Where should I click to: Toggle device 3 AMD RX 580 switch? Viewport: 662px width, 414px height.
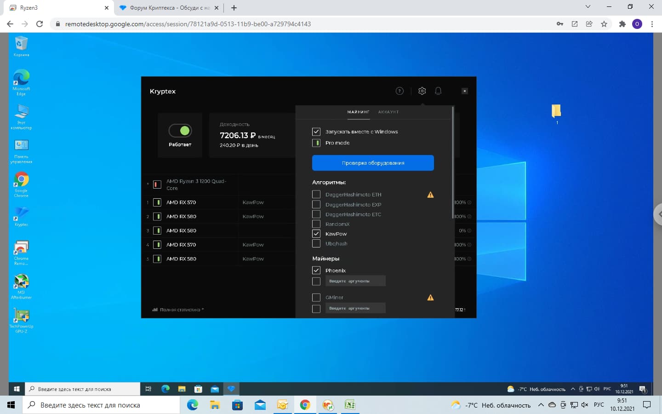157,230
